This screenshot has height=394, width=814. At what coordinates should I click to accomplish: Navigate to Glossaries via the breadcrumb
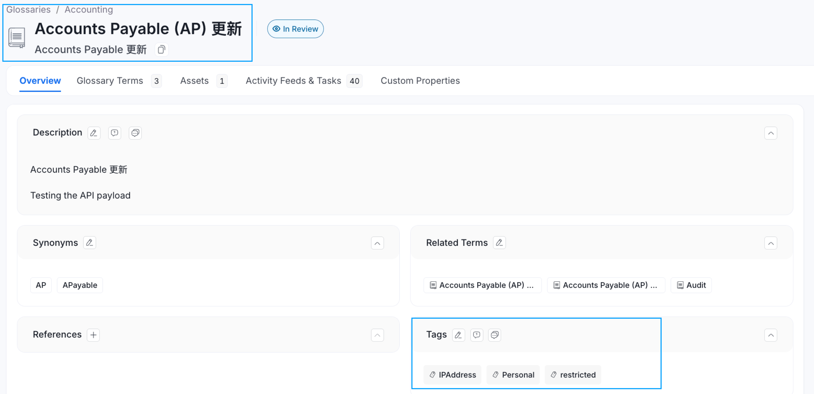(x=28, y=9)
